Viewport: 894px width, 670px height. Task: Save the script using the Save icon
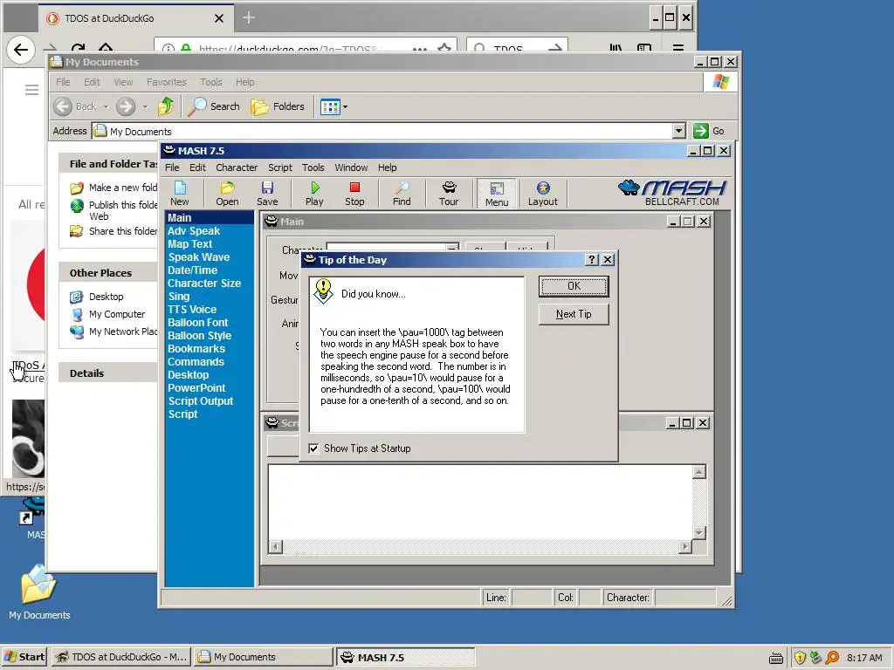[x=267, y=193]
